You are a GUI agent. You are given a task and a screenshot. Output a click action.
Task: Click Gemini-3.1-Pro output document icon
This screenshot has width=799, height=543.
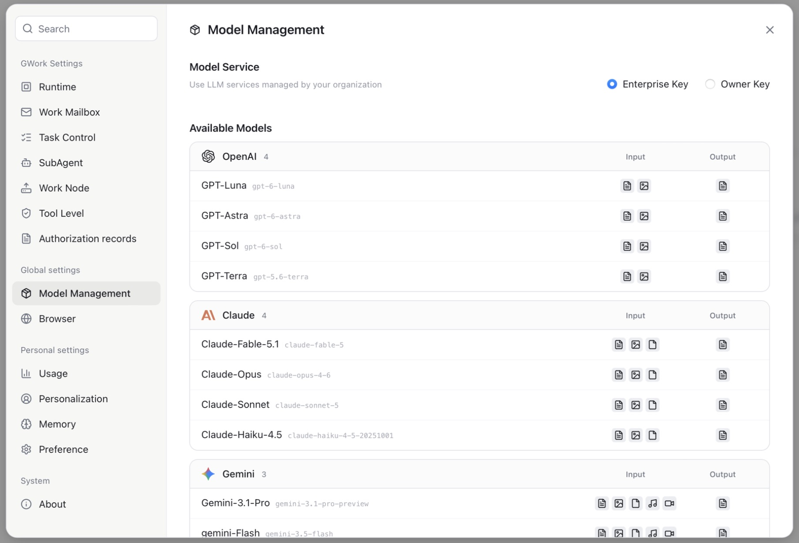pyautogui.click(x=723, y=504)
